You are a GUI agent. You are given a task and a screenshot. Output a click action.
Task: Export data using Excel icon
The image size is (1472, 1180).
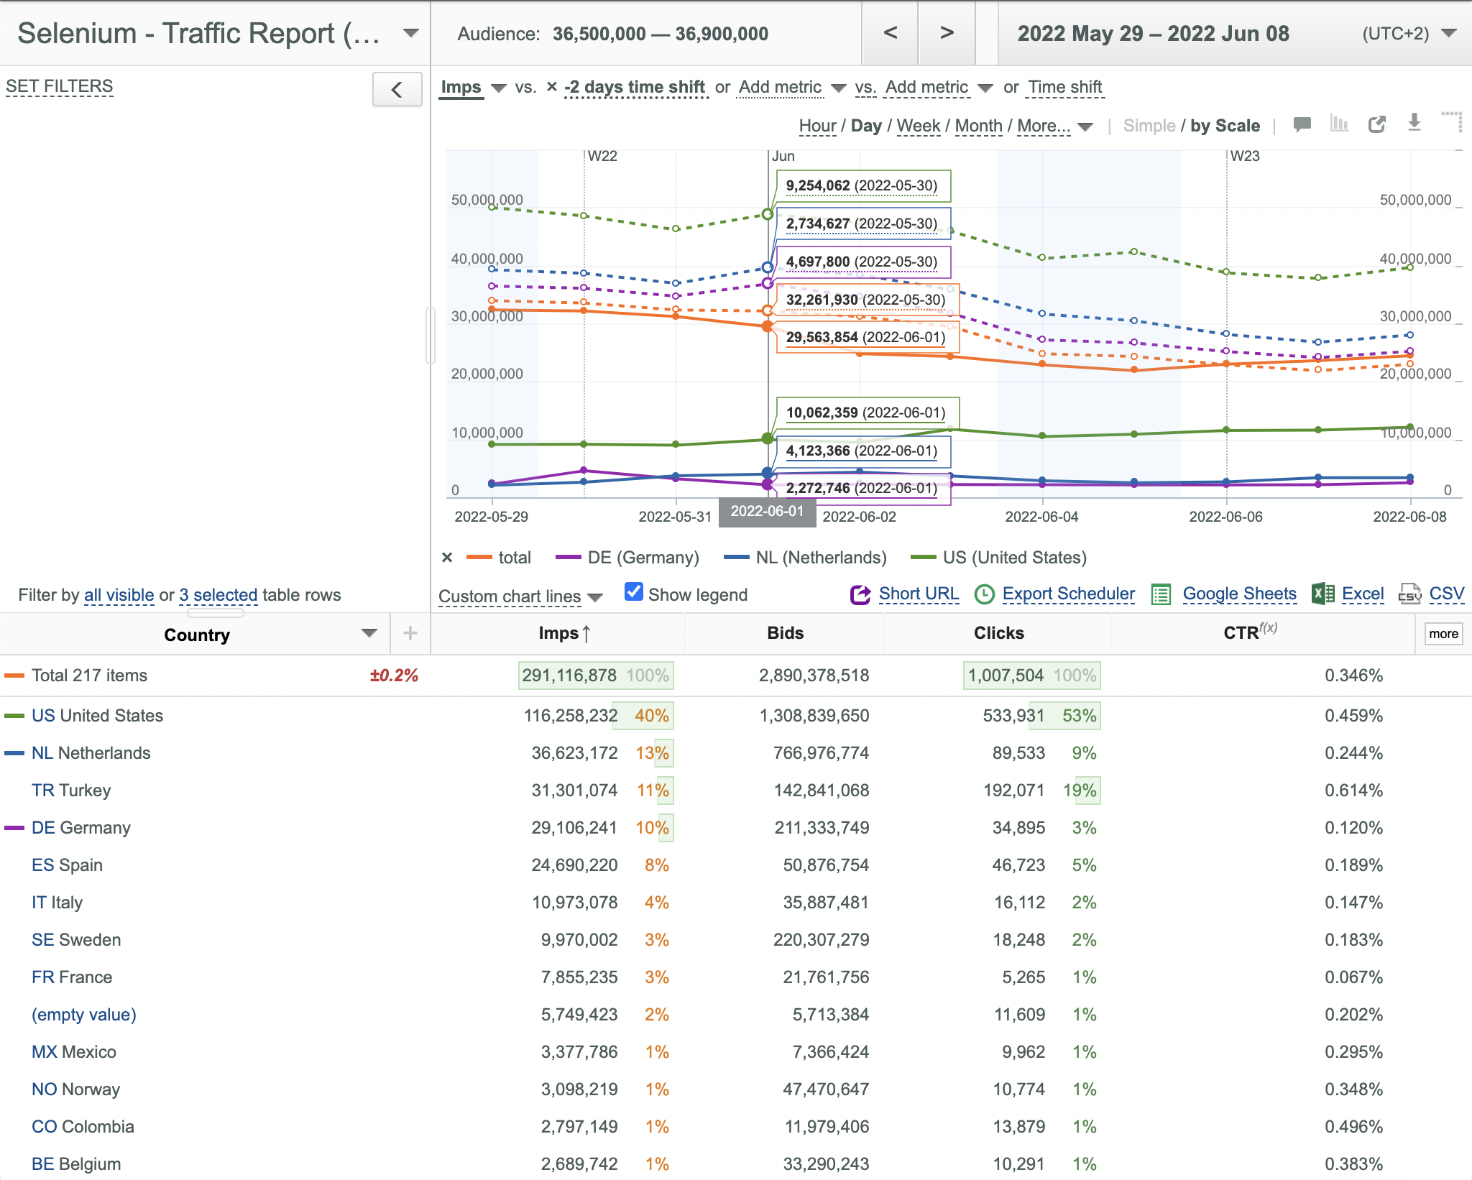click(1323, 594)
